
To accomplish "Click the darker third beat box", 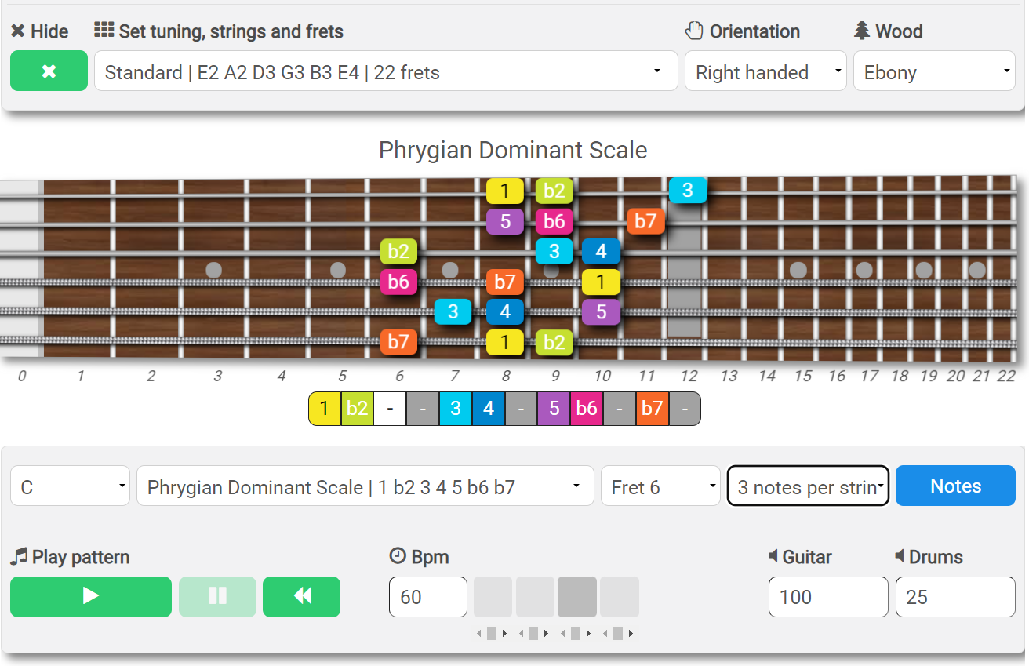I will (577, 597).
